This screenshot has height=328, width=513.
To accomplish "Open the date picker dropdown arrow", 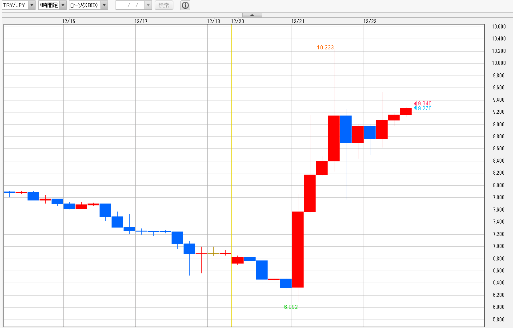I will point(148,5).
